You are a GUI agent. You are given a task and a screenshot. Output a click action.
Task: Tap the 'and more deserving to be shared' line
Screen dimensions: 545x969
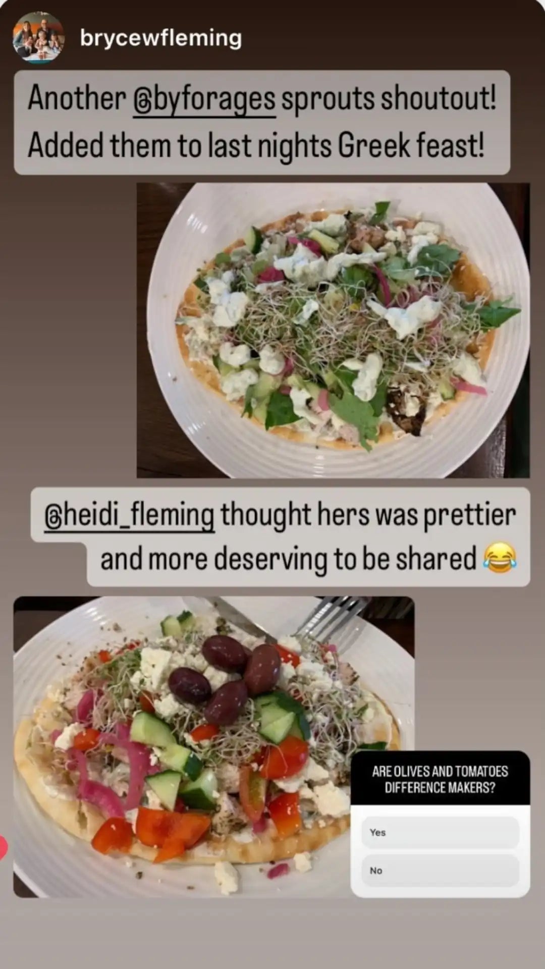point(288,559)
